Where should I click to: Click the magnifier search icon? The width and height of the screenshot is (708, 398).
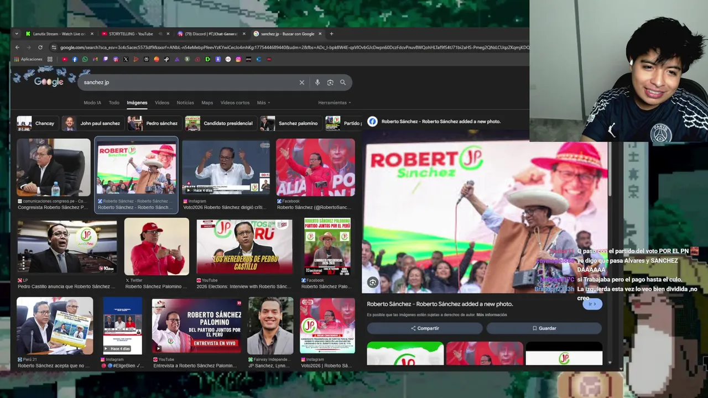click(343, 82)
